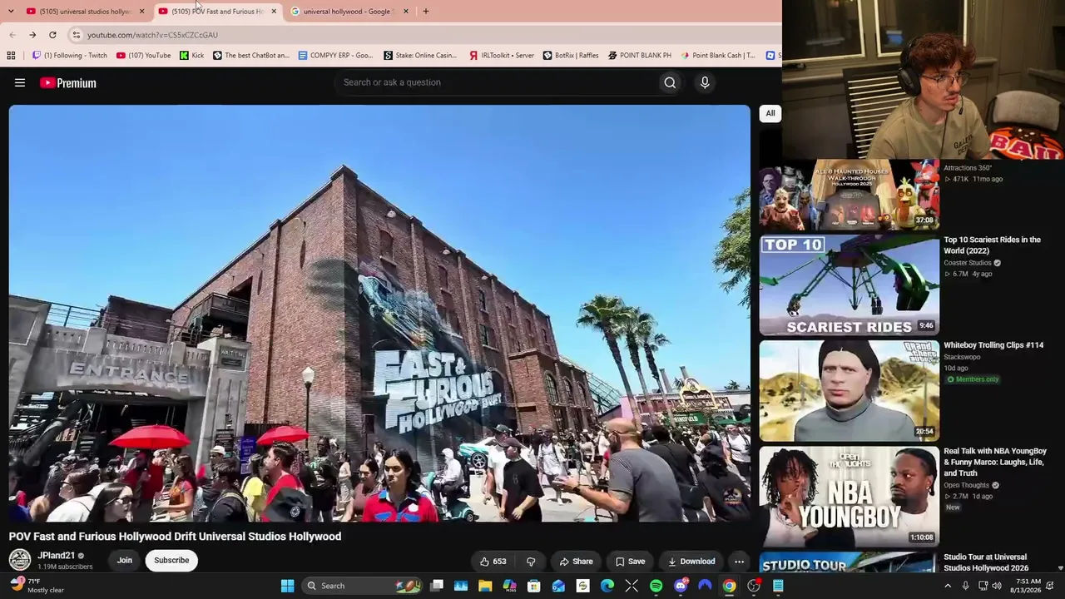Open more actions ellipsis under video
The image size is (1065, 599).
(739, 562)
